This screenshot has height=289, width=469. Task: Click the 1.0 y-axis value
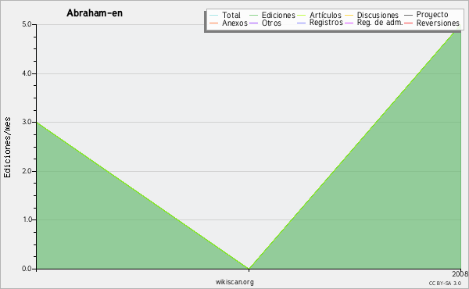[x=27, y=219]
